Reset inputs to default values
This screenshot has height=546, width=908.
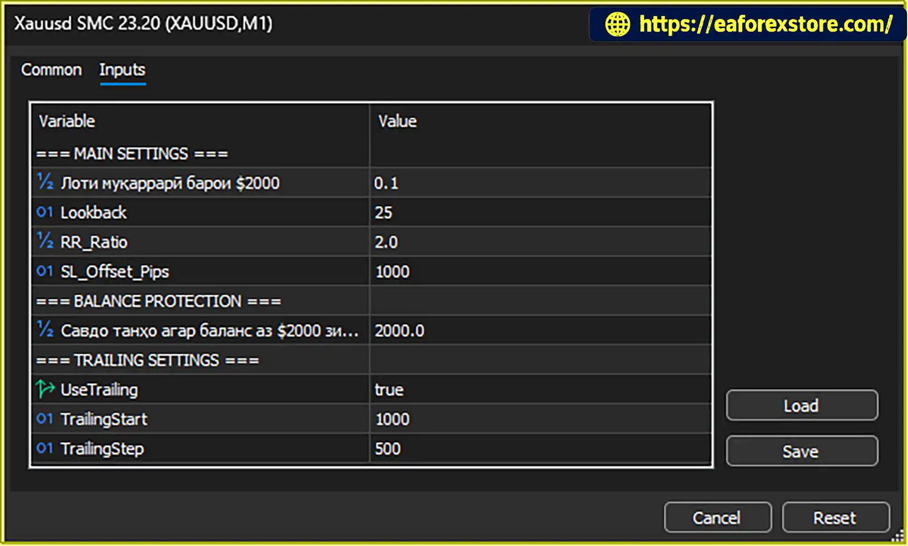point(835,518)
